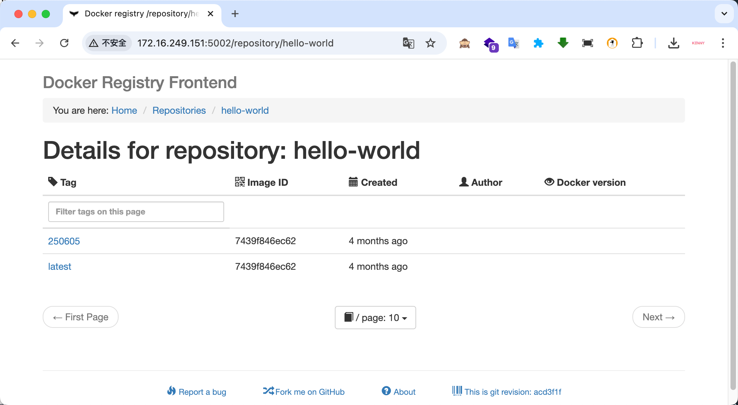Open the orange circular extension icon

tap(612, 43)
